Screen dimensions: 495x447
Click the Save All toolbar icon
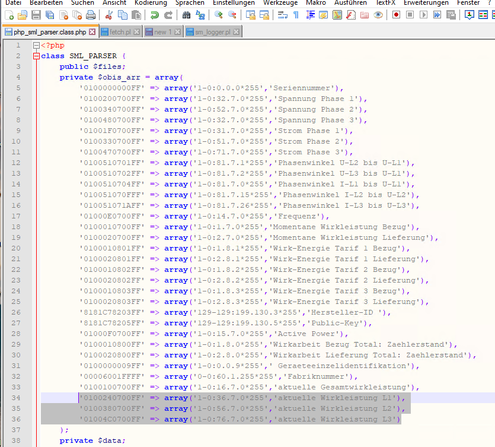tap(50, 15)
